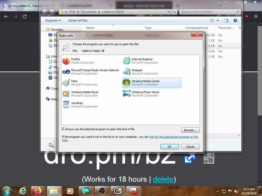The width and height of the screenshot is (262, 196).
Task: Open Windows Explorer taskbar button
Action: point(54,191)
